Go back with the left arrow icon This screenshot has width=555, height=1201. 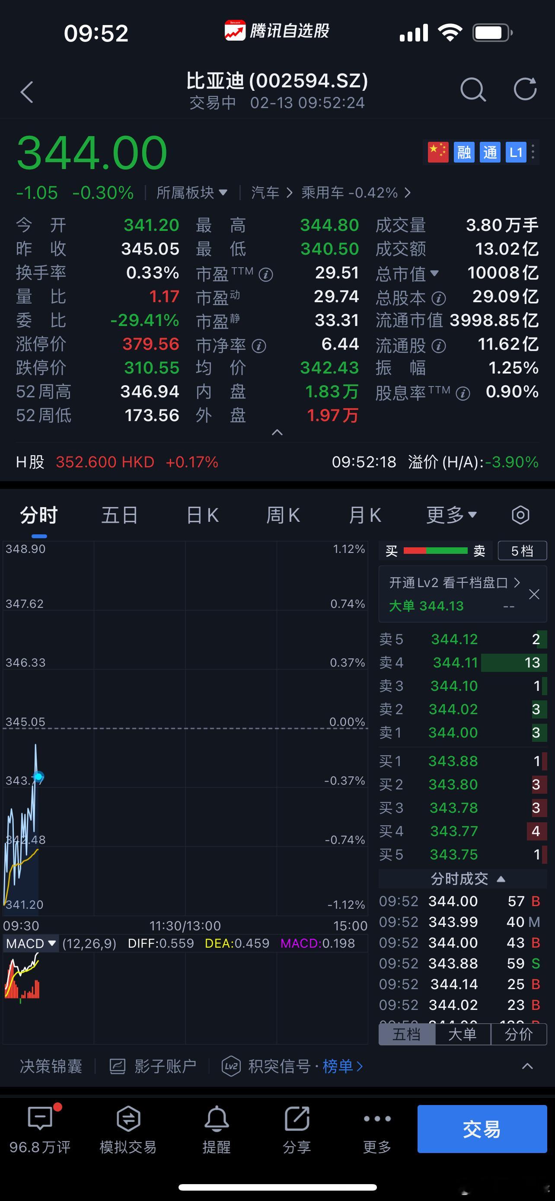27,92
